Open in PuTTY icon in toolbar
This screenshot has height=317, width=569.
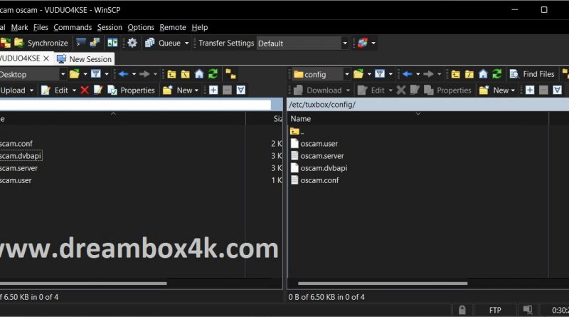click(95, 43)
